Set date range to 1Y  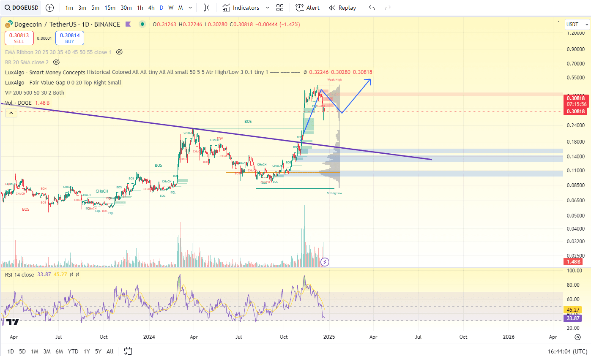[87, 351]
